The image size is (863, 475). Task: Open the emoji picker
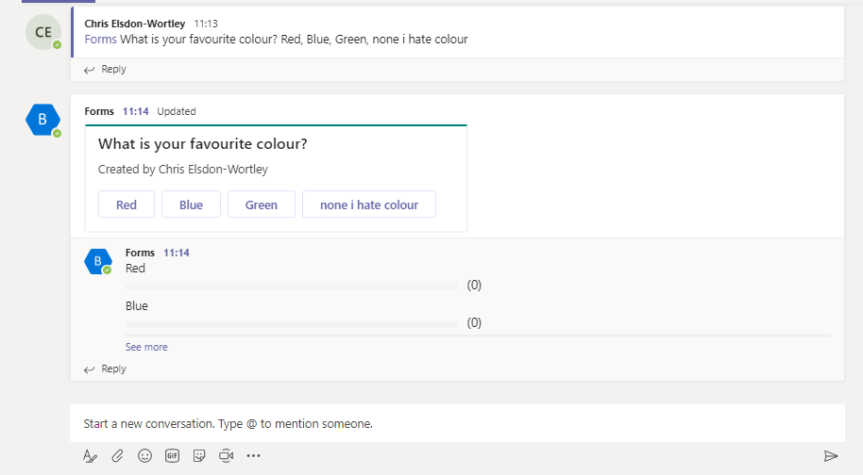[144, 455]
